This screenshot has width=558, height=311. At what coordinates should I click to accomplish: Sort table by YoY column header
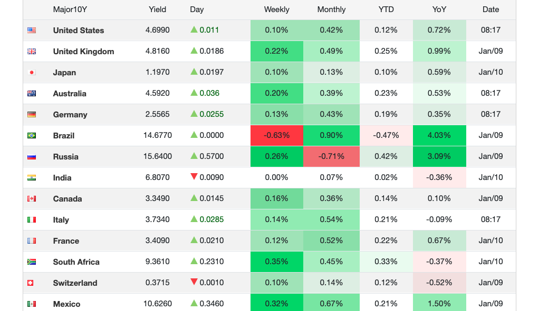(x=439, y=9)
